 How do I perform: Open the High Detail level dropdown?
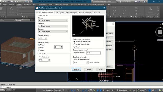tap(124, 90)
